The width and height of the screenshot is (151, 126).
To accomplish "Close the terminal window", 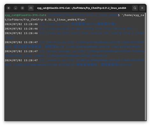I will [x=9, y=8].
